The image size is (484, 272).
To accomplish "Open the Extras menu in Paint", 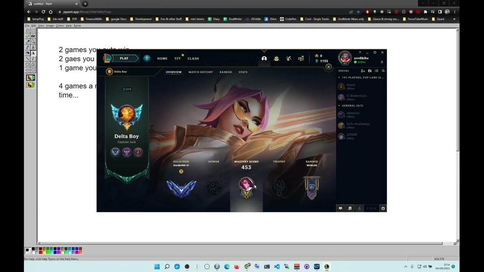I will pos(77,26).
